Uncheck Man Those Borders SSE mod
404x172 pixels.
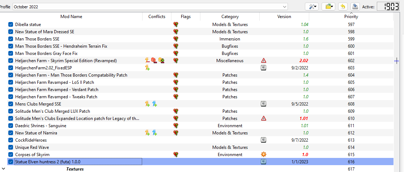[10, 39]
